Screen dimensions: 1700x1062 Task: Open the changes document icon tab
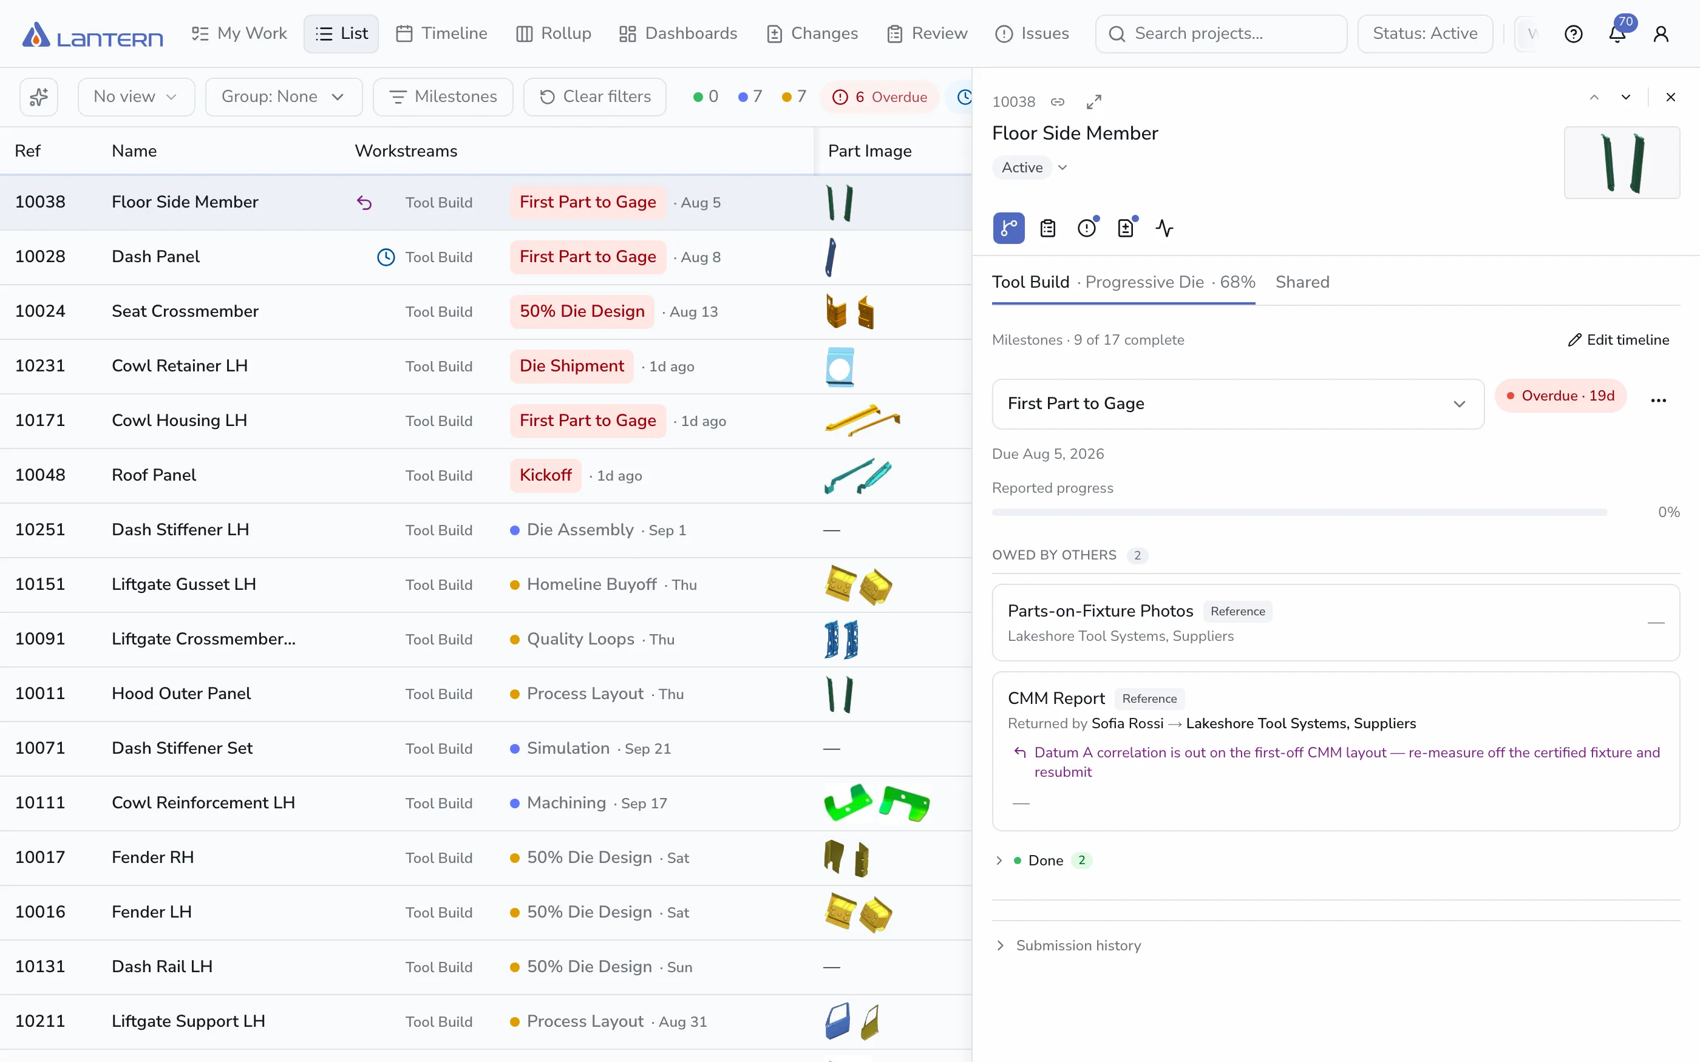coord(1126,228)
